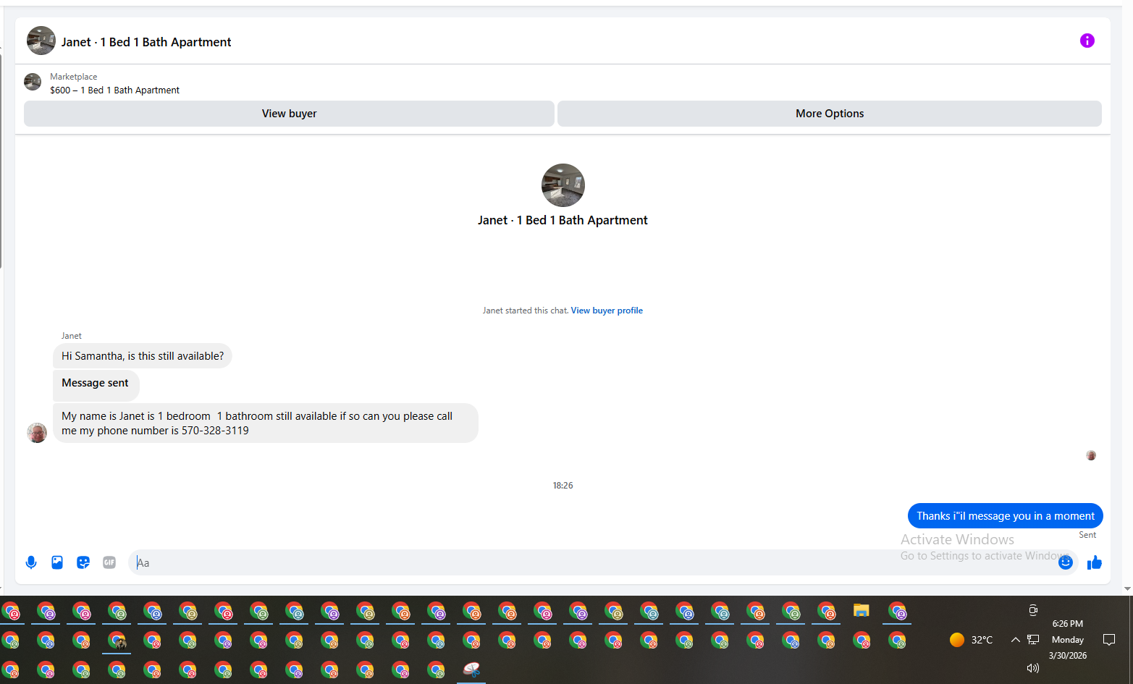
Task: Open the Chrome taskbar icon with the photo avatar
Action: (117, 641)
